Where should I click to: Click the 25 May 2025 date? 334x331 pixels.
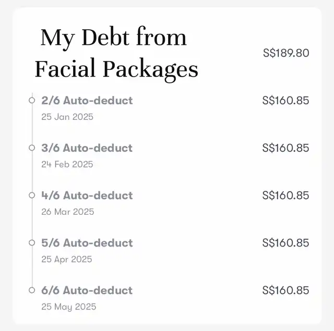69,307
